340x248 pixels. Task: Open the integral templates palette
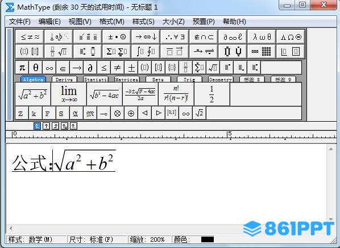point(146,51)
